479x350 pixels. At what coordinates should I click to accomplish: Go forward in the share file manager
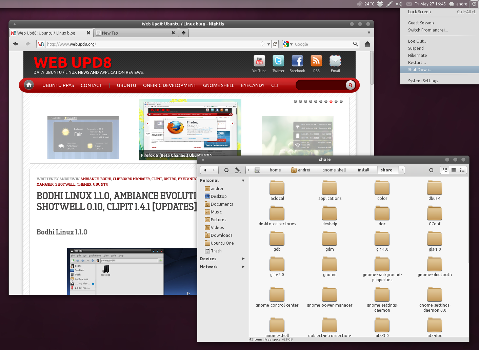pos(214,170)
